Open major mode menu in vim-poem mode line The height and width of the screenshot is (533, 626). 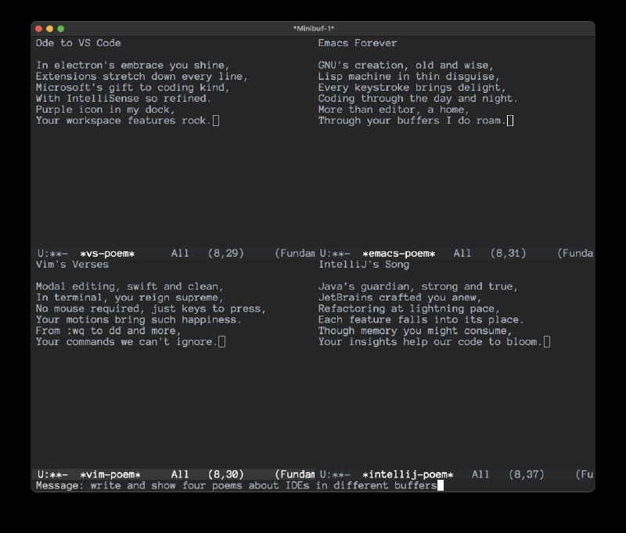(x=296, y=474)
